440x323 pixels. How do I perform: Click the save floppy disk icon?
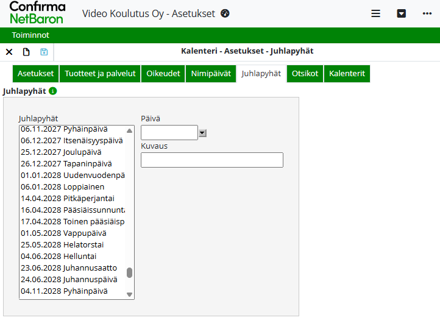(44, 52)
